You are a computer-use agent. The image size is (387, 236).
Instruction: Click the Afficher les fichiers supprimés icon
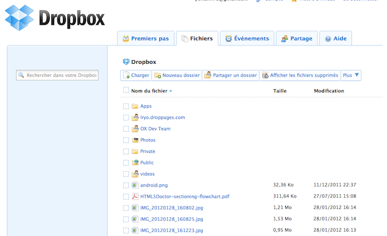coord(265,75)
